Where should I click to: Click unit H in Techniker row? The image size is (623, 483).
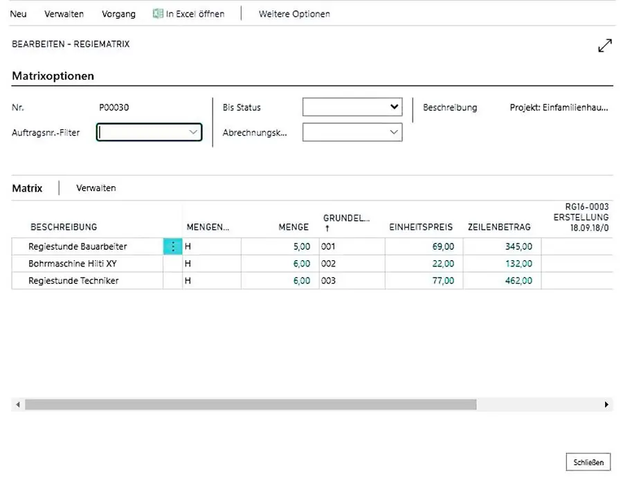point(188,281)
